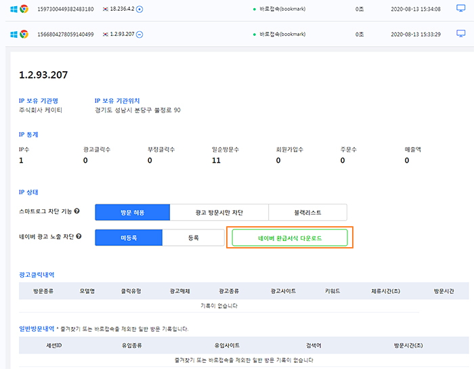Viewport: 474px width, 369px height.
Task: Click 일반방문내역 section heading
Action: click(x=37, y=328)
